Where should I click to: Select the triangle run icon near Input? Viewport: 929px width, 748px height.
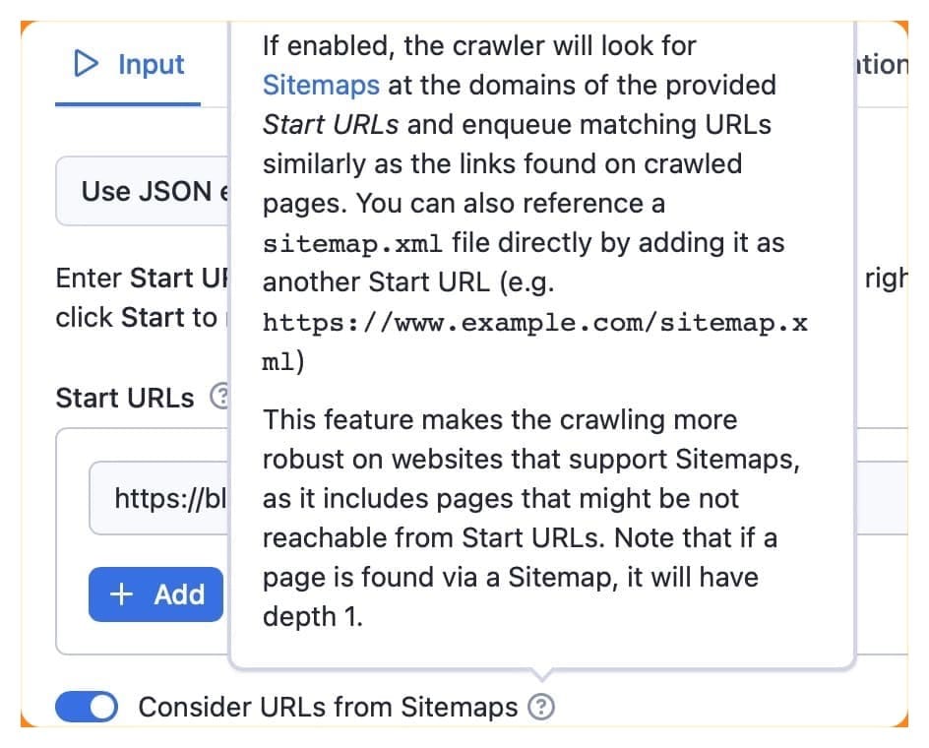tap(89, 64)
